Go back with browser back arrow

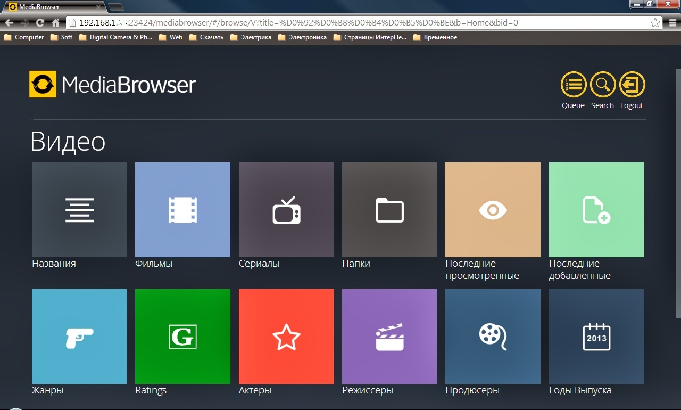10,23
